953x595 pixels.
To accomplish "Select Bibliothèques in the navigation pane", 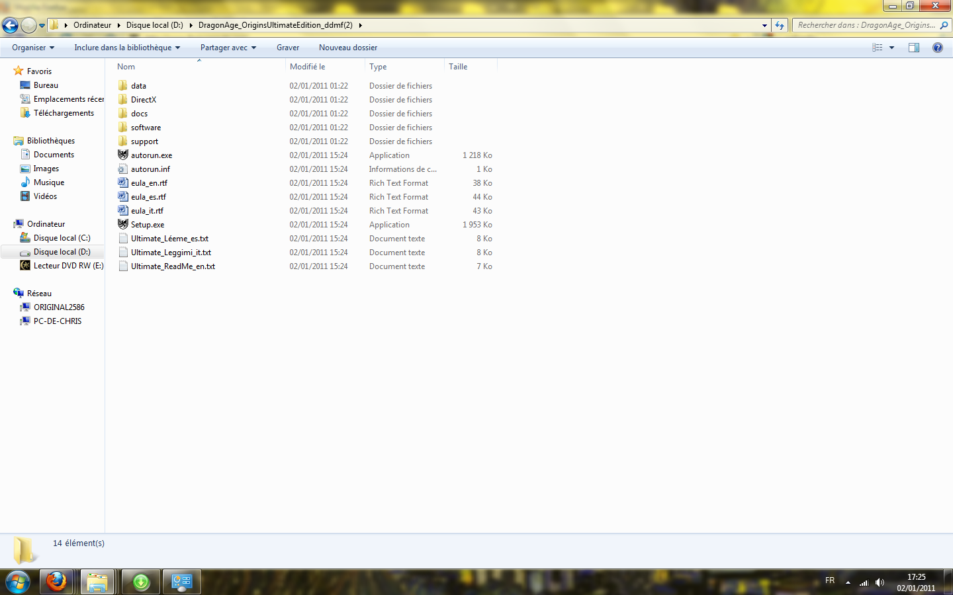I will point(51,141).
